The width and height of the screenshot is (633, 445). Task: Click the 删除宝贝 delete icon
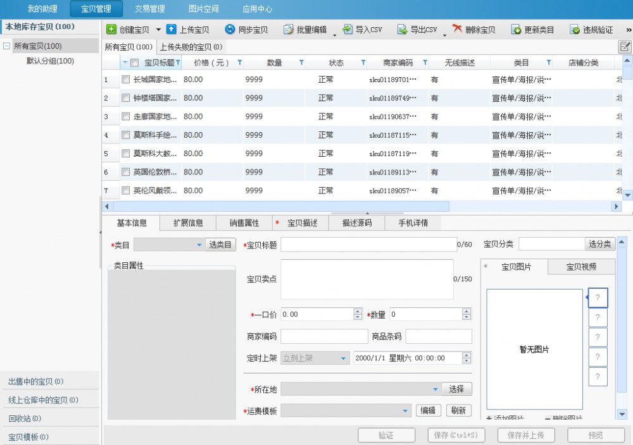pos(457,30)
